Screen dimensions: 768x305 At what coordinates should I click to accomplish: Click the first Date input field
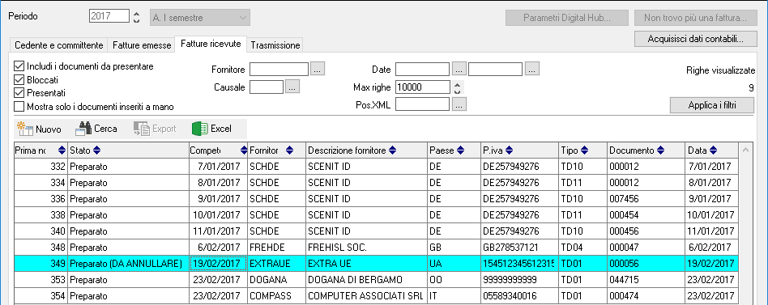point(422,69)
